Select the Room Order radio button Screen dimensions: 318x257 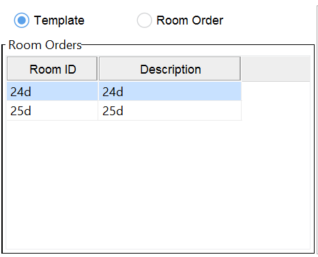click(144, 20)
